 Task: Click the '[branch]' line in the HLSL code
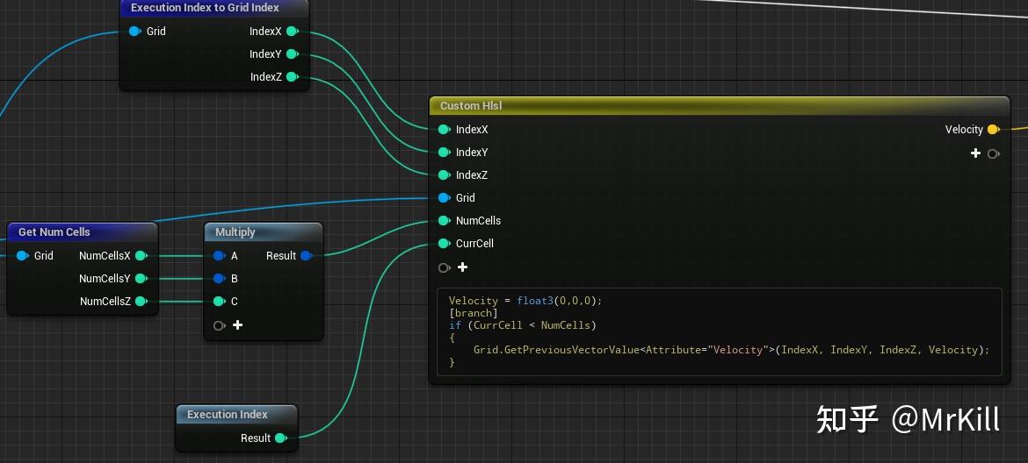474,312
